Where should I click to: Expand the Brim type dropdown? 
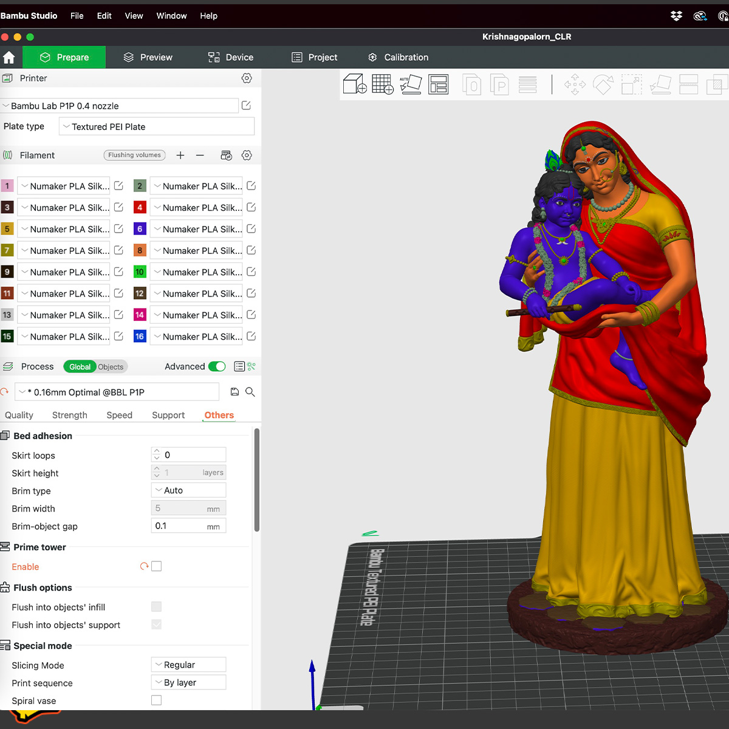pos(188,490)
